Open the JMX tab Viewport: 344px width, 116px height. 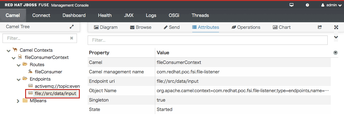pyautogui.click(x=128, y=15)
